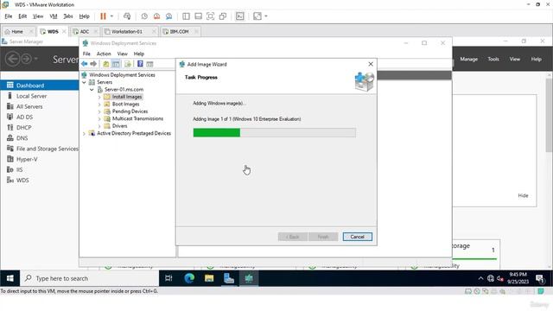Click Hide link in Server Manager

pos(523,196)
